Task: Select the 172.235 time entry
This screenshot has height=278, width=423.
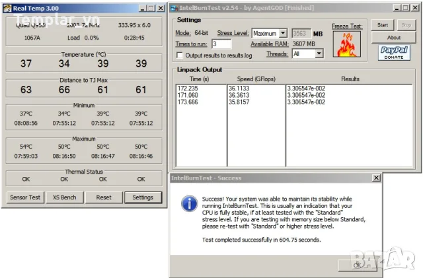Action: pyautogui.click(x=188, y=88)
